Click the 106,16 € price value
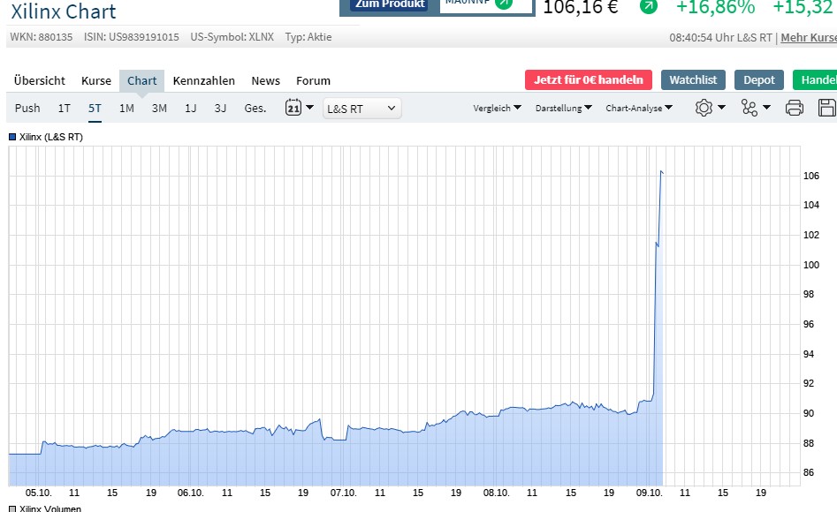 pyautogui.click(x=580, y=7)
